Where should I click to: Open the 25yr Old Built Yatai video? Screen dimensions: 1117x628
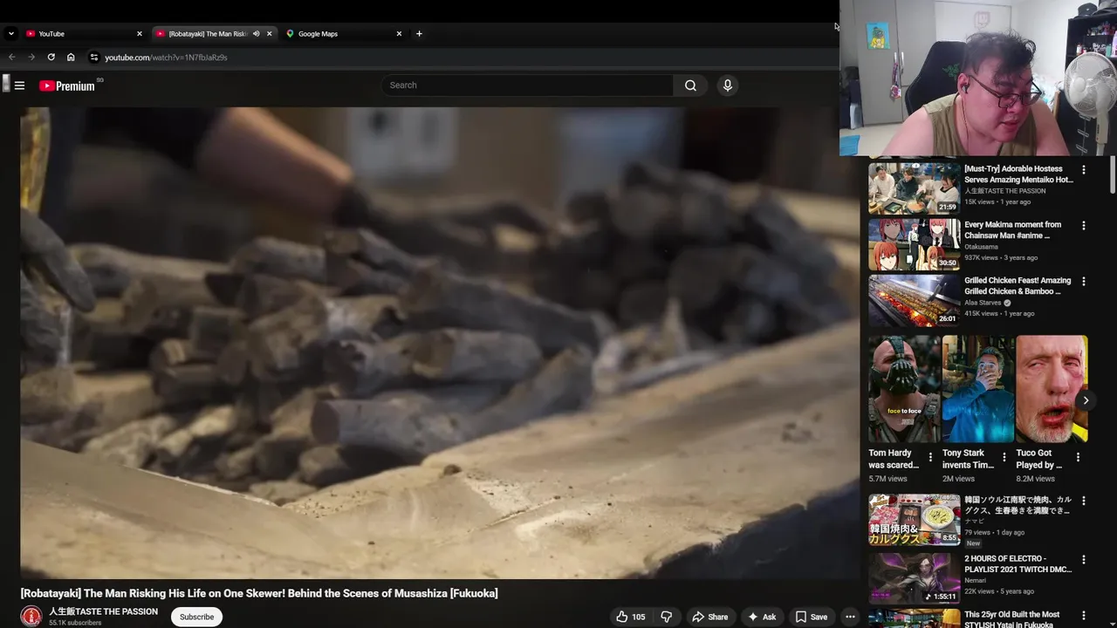[914, 618]
